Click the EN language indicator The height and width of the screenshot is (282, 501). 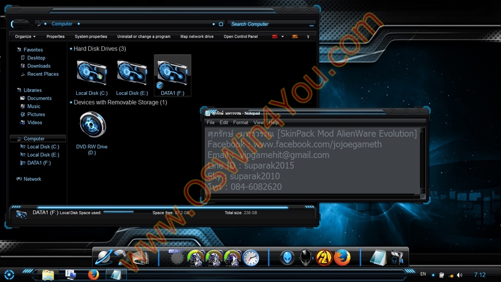point(423,274)
